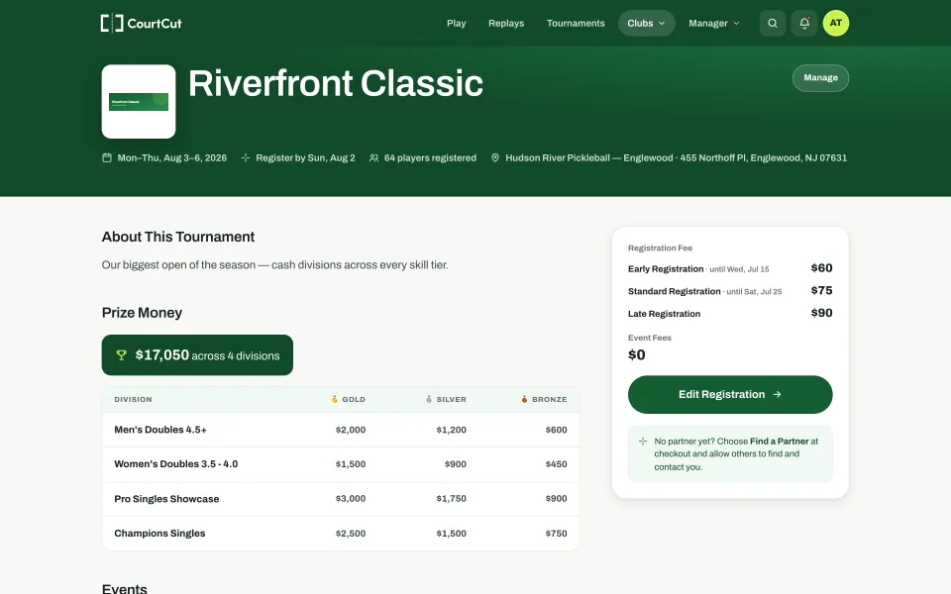Click the CourtCut logo
This screenshot has height=594, width=951.
[142, 23]
